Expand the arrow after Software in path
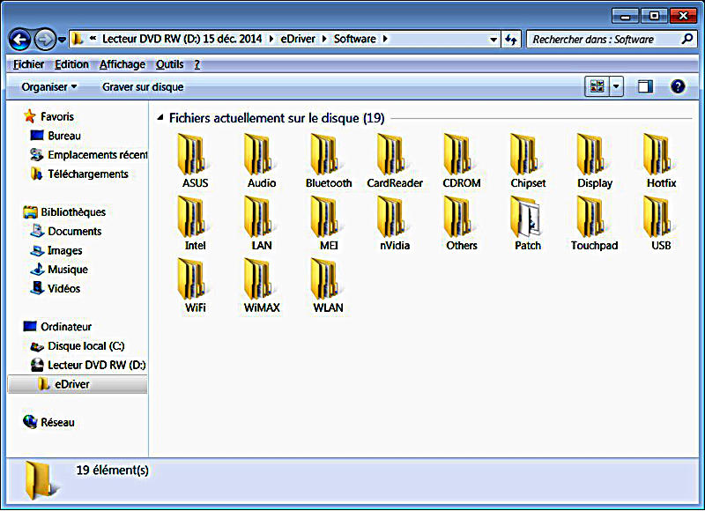 point(385,39)
